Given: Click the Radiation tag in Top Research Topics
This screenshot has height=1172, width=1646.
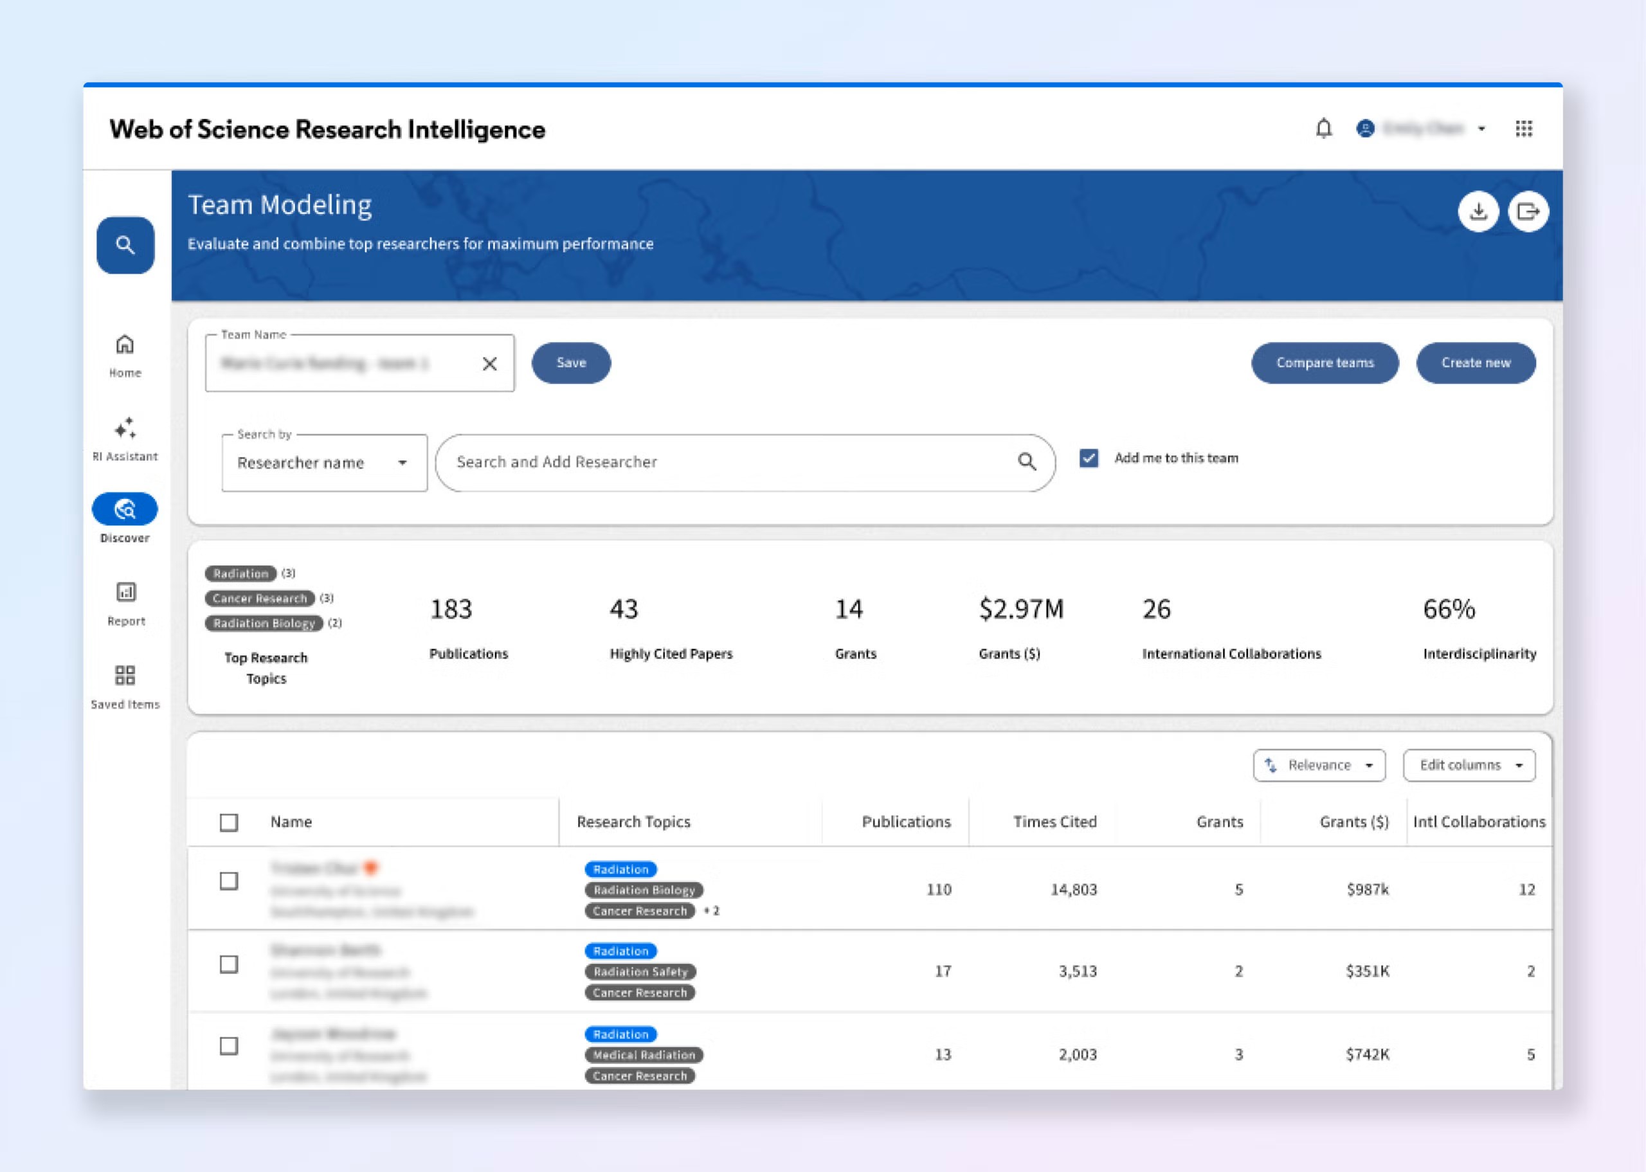Looking at the screenshot, I should 240,573.
